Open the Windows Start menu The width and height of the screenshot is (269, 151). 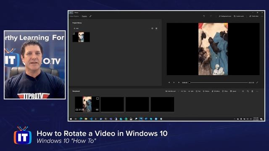click(x=71, y=119)
